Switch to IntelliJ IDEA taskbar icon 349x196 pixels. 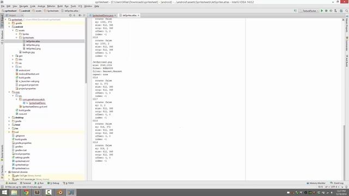tap(71, 192)
